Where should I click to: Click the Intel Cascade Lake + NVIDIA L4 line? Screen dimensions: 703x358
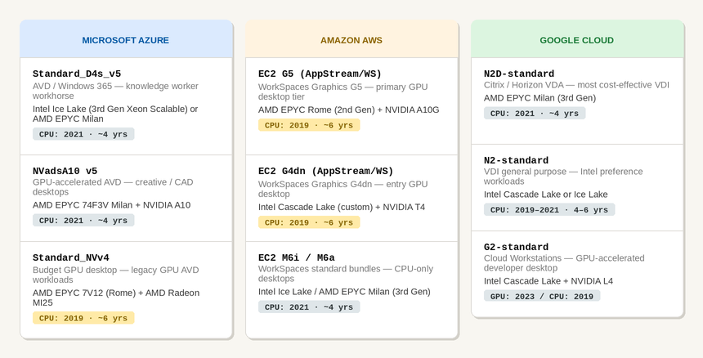pos(549,281)
